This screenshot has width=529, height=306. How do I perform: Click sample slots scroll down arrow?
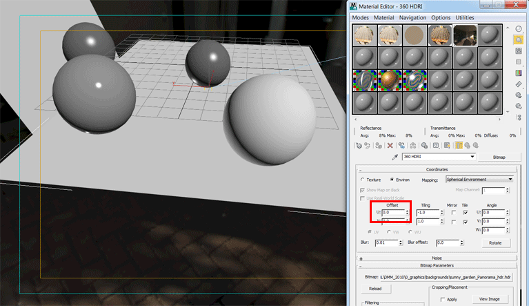click(x=508, y=112)
